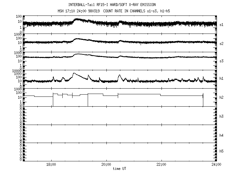Click the h1 peak just after 20:00

[x=119, y=75]
